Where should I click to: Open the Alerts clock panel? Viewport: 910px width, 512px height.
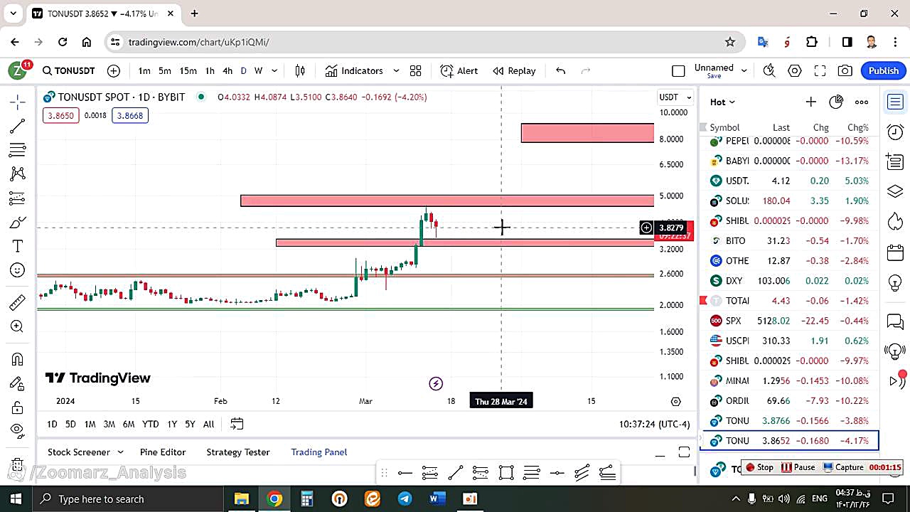[895, 132]
